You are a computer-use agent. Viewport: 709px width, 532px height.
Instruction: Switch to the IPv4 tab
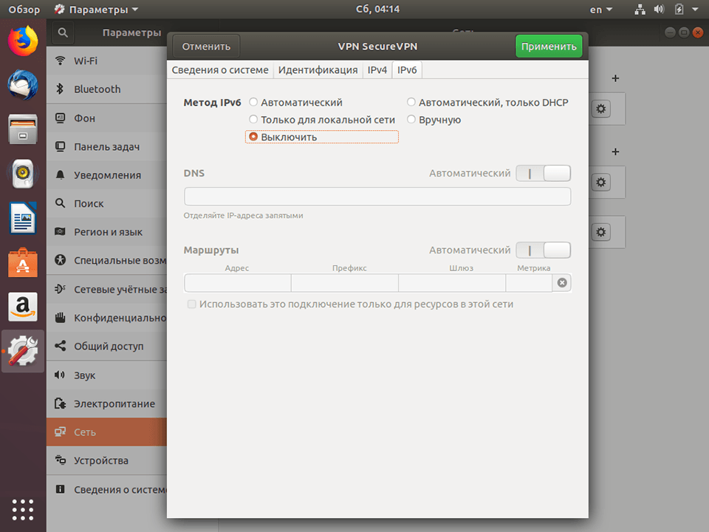(377, 69)
